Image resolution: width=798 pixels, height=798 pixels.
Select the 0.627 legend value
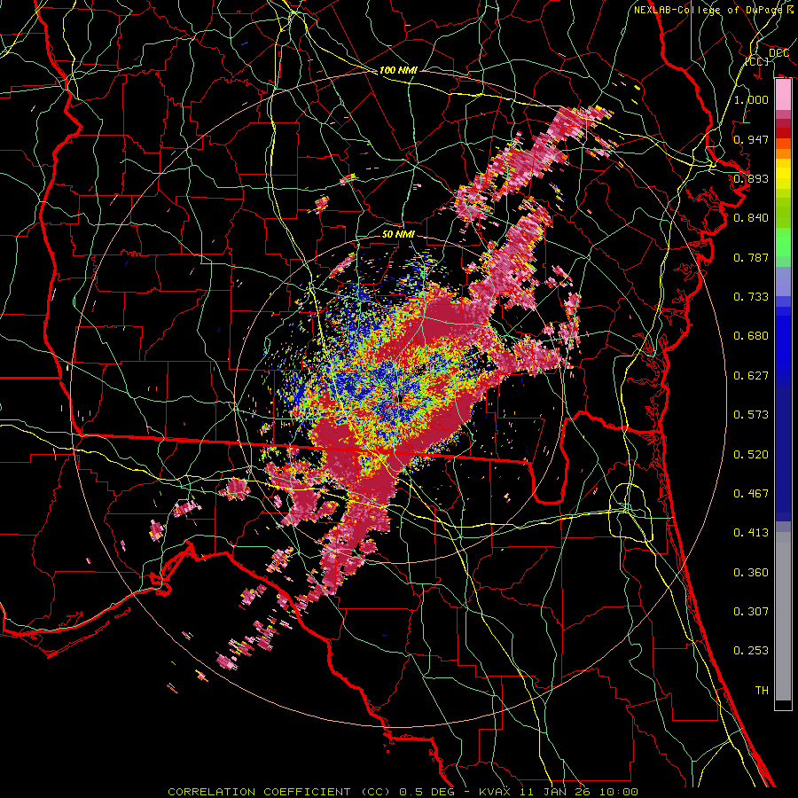click(x=751, y=376)
